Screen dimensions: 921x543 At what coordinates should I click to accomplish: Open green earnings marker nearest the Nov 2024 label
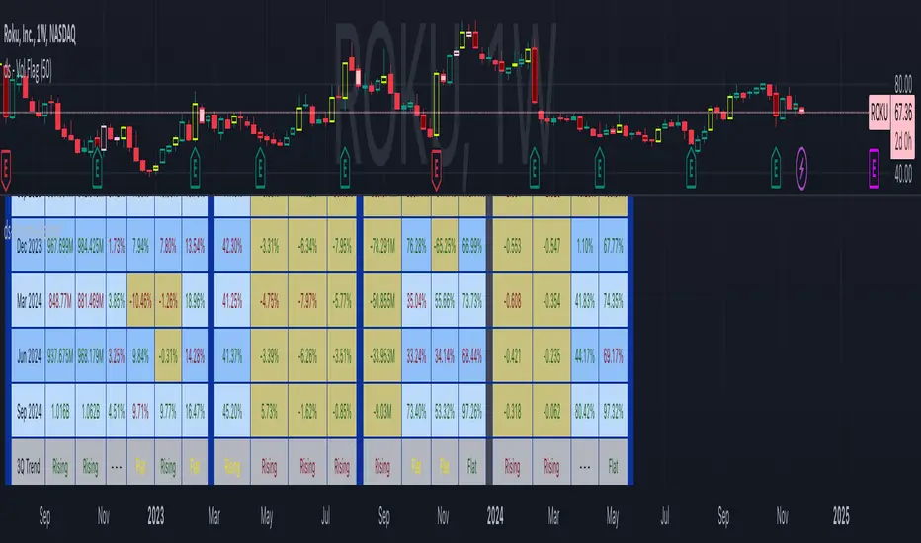776,169
